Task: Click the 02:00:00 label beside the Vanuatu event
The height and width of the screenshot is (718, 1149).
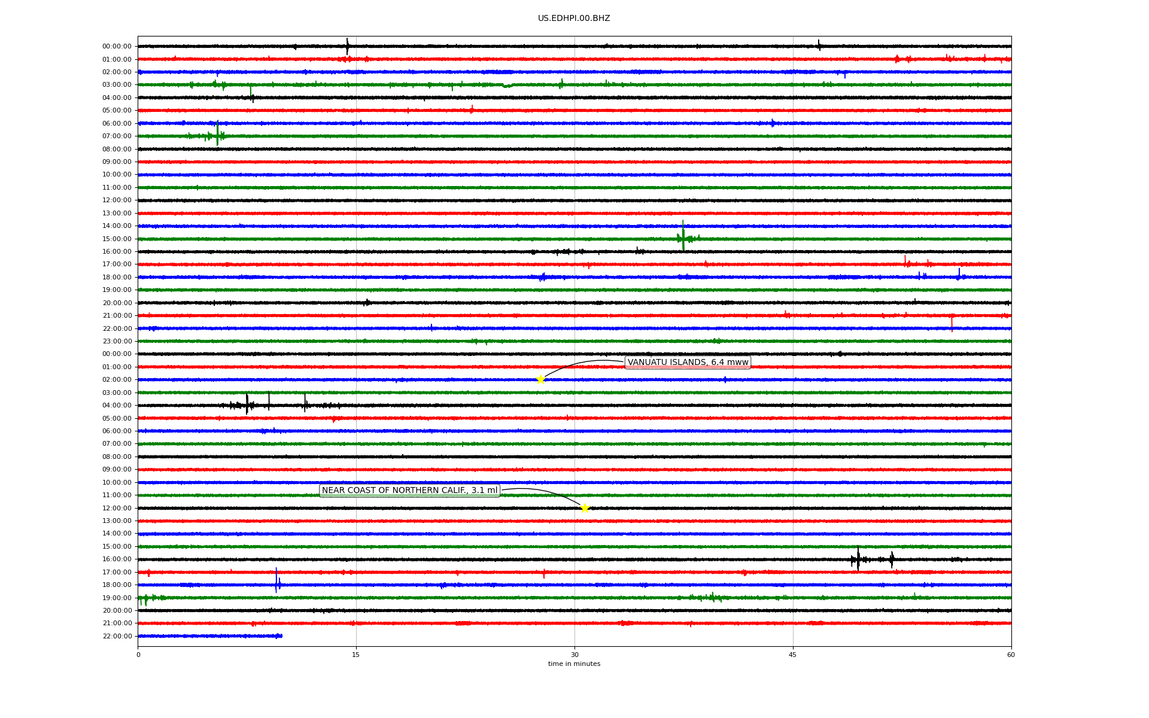Action: (117, 379)
